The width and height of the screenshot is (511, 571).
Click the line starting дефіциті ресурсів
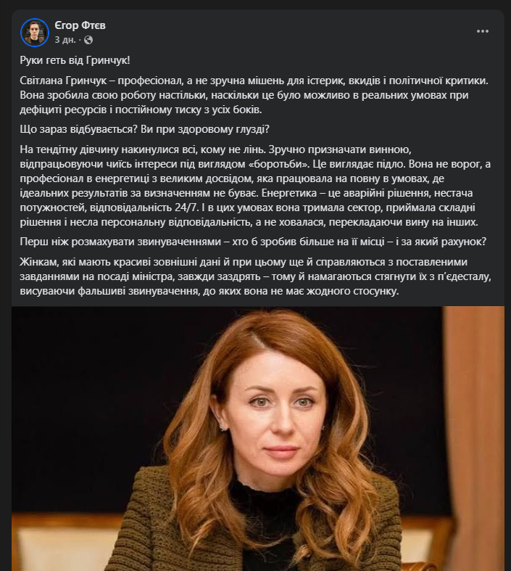[141, 110]
